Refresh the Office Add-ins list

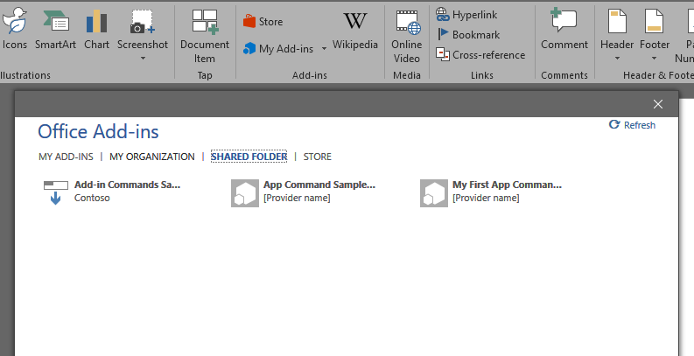632,125
